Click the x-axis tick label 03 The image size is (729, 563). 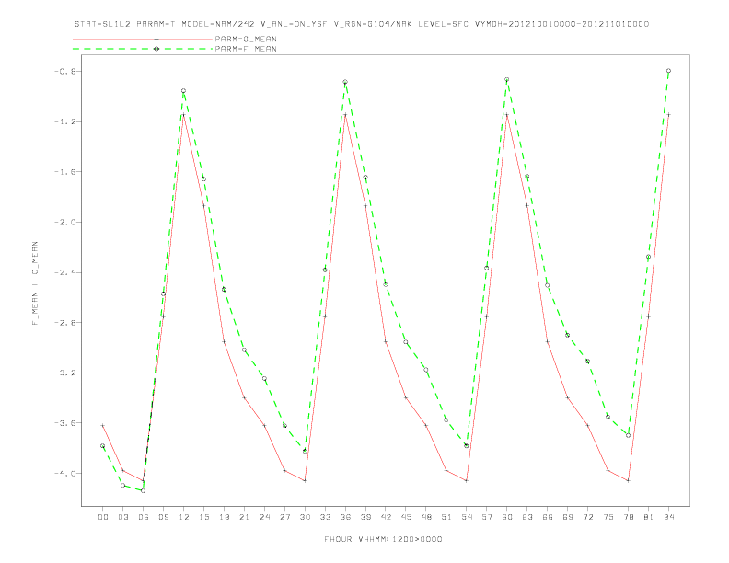pyautogui.click(x=122, y=517)
